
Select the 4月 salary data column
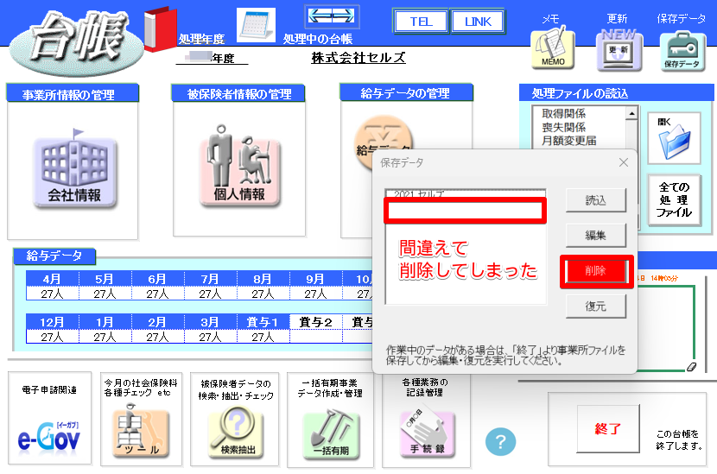coord(52,279)
